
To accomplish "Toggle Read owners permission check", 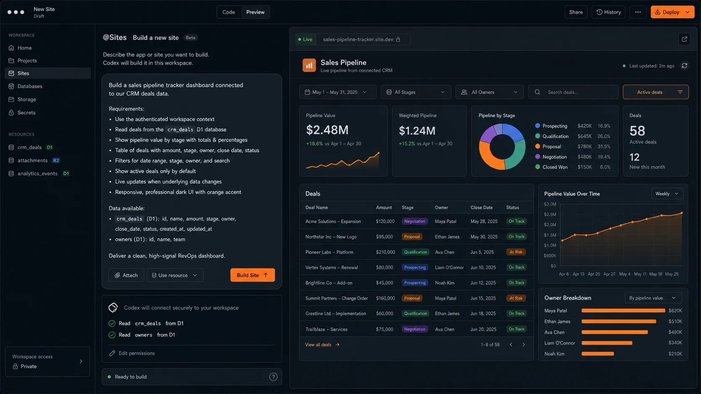I will tap(112, 335).
